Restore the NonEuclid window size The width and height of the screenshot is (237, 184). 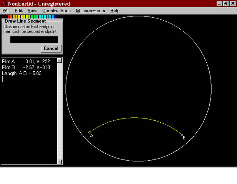click(x=225, y=3)
